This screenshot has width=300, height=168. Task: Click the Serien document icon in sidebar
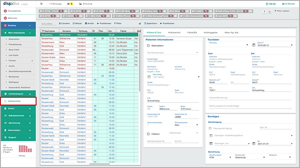pos(5,109)
